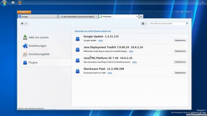Click Java Deployment Toolkit plugin icon

tap(78, 49)
